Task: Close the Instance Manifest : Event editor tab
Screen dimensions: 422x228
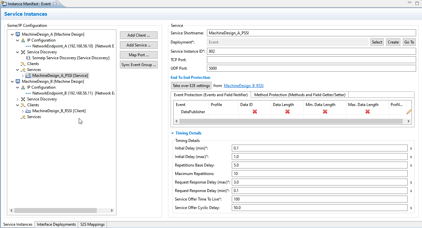Action: tap(55, 3)
